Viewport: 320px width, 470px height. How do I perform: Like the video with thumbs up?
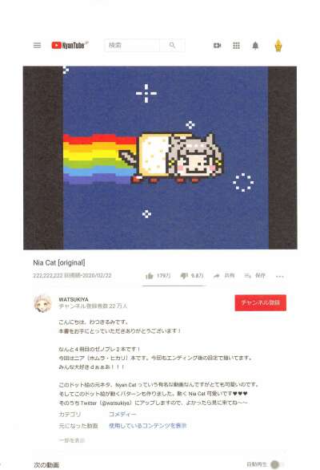click(158, 276)
